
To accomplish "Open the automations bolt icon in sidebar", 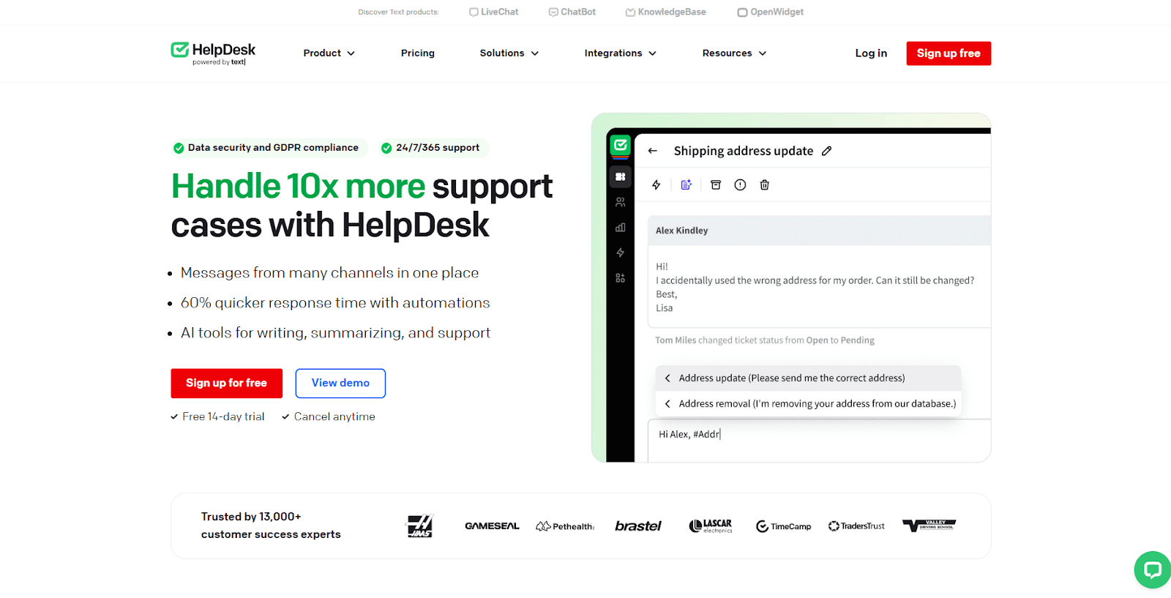I will pos(620,253).
